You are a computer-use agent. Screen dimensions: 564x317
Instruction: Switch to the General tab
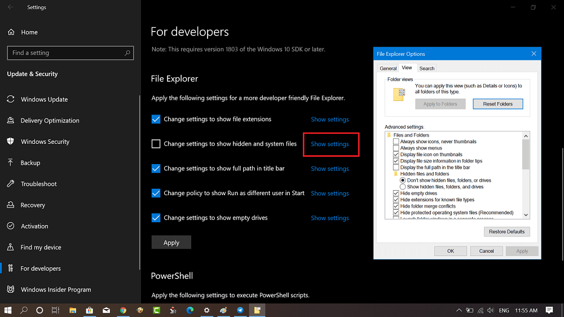(x=388, y=68)
